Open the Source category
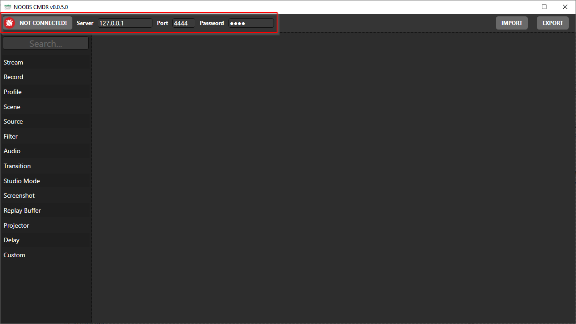Image resolution: width=576 pixels, height=324 pixels. tap(45, 121)
